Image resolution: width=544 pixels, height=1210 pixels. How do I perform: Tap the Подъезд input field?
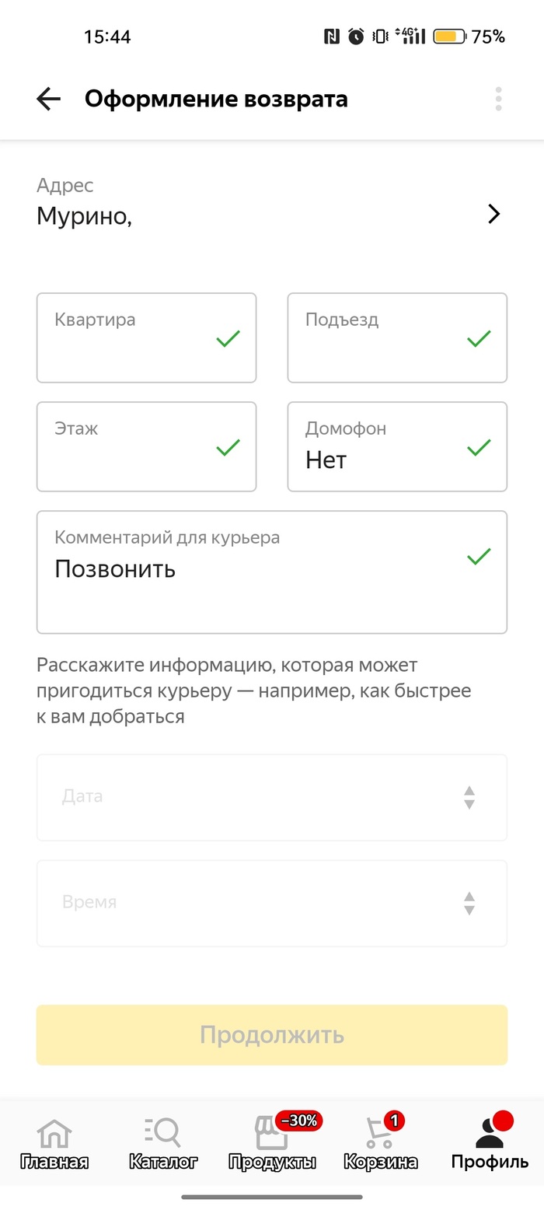(x=397, y=337)
